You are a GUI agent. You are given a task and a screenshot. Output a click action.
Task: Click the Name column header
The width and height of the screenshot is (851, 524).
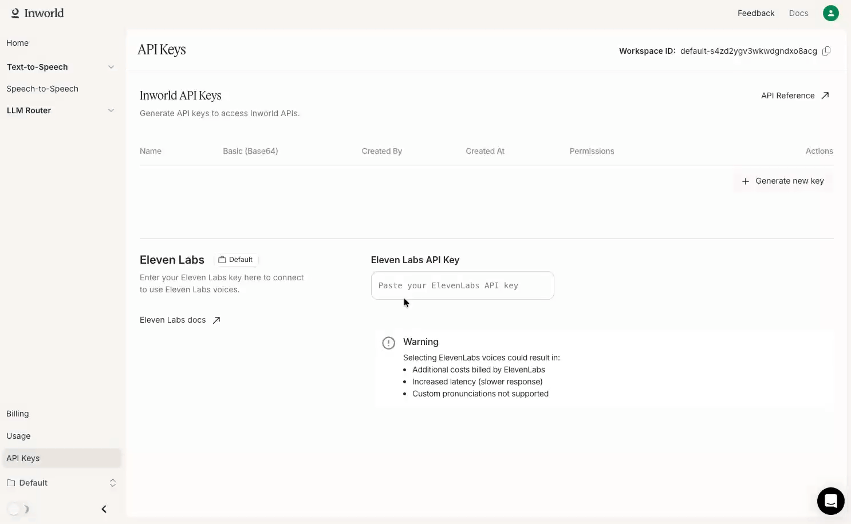151,151
